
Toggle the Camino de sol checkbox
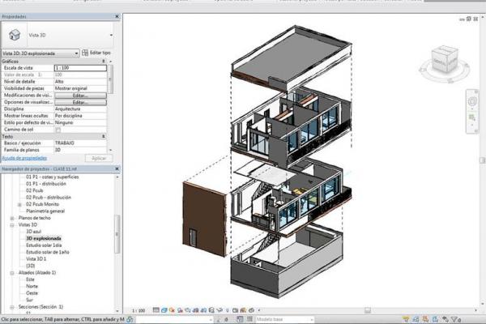pyautogui.click(x=58, y=130)
